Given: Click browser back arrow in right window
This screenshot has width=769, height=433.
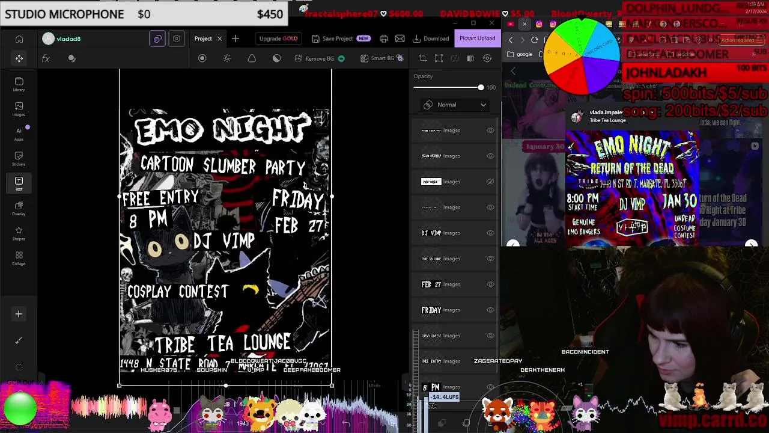Looking at the screenshot, I should (x=511, y=40).
